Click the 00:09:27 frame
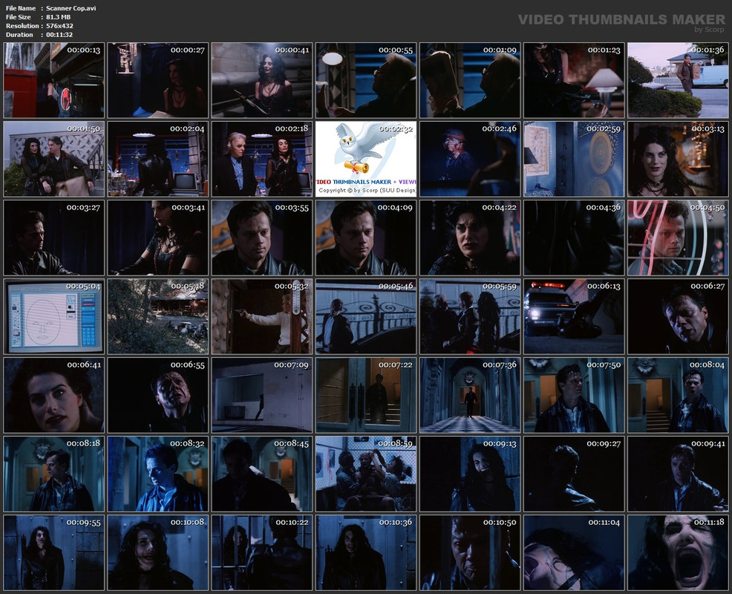This screenshot has height=594, width=732. (x=574, y=474)
